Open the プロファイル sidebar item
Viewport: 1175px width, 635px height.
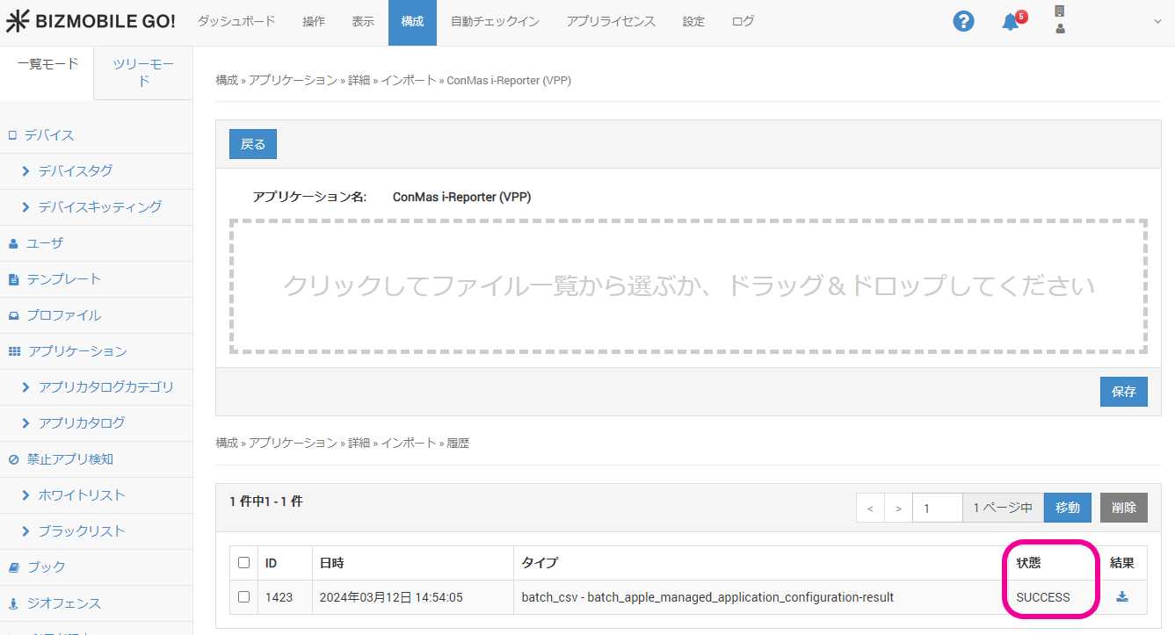pyautogui.click(x=63, y=315)
